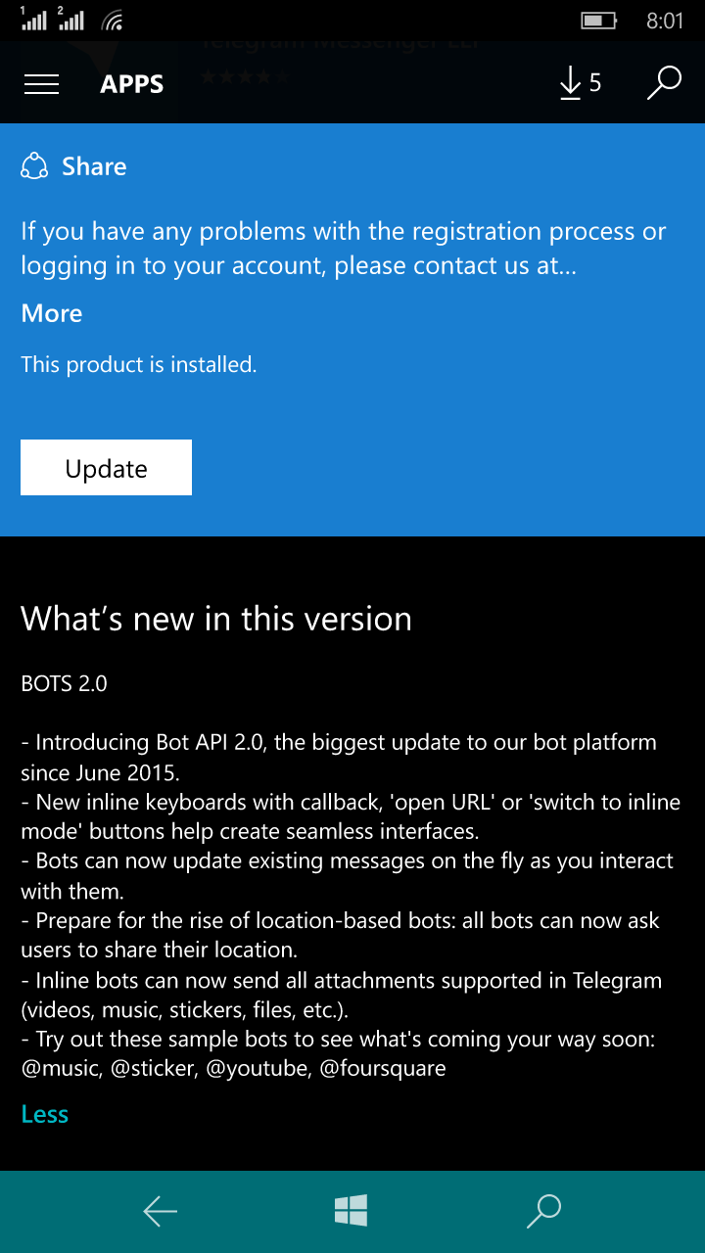Expand the app description with More
This screenshot has height=1253, width=705.
pyautogui.click(x=52, y=313)
